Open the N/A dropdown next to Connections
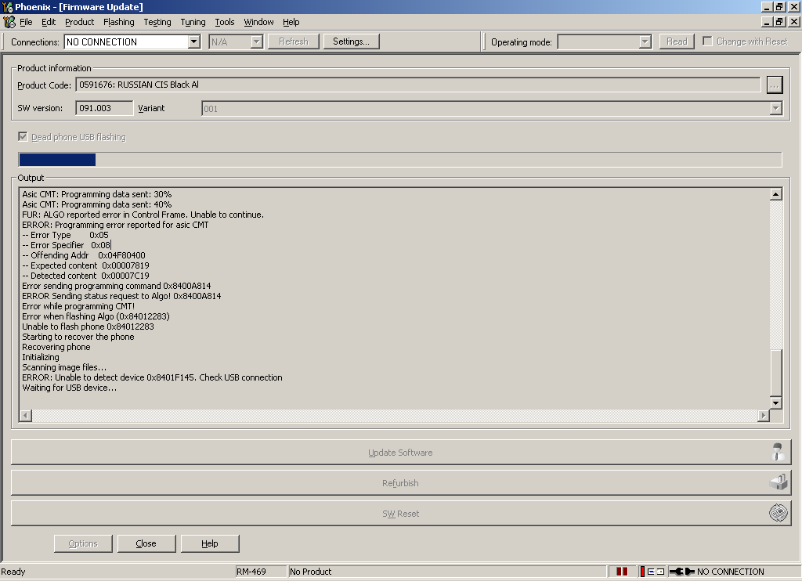 coord(256,41)
